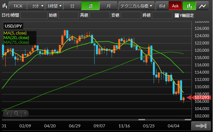Click the magnifier zoom icon on chart
Image resolution: width=213 pixels, height=132 pixels.
[x=16, y=113]
